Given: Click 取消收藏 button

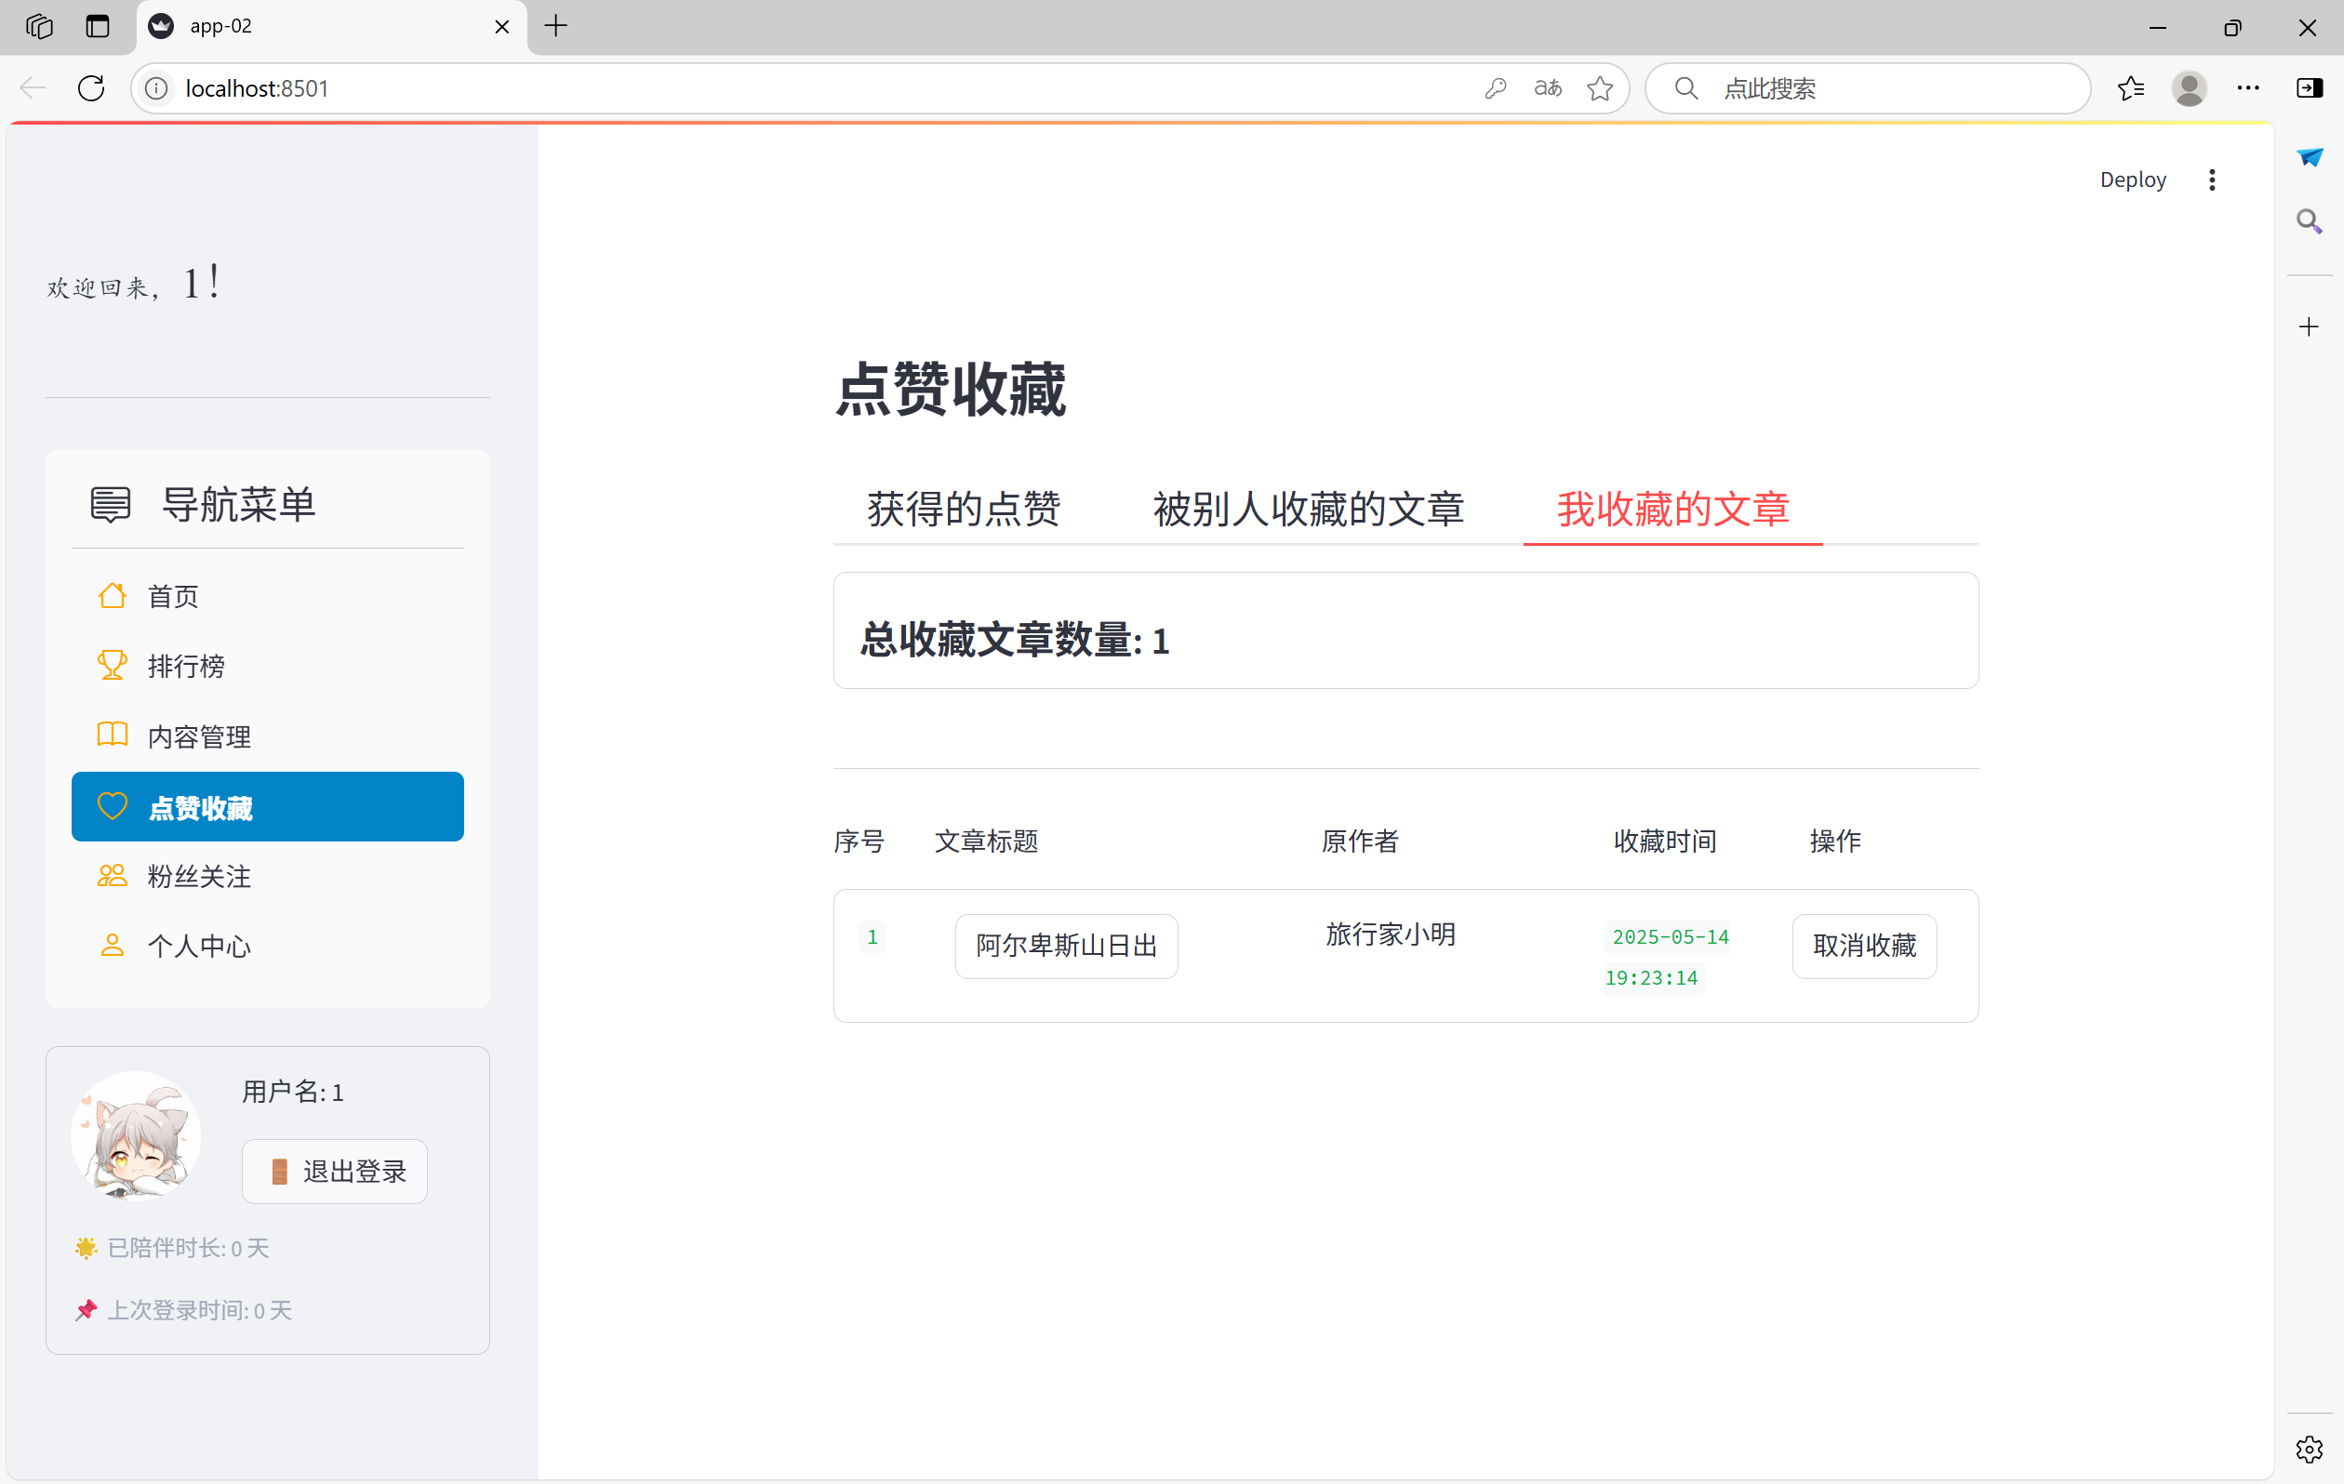Looking at the screenshot, I should pyautogui.click(x=1863, y=946).
